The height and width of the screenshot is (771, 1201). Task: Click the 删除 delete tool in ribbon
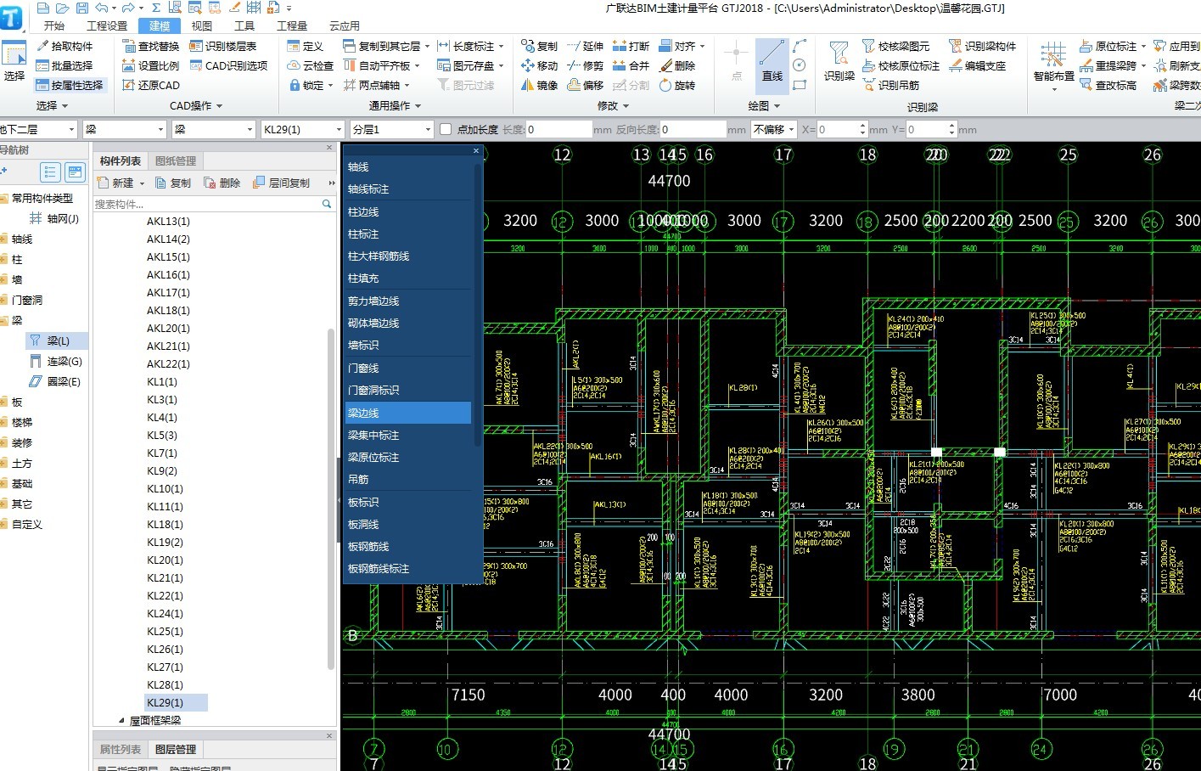click(x=676, y=65)
